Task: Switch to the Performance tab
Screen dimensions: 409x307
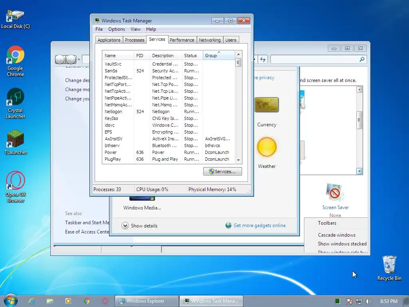Action: tap(182, 40)
